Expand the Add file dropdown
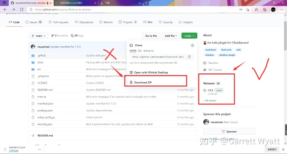 (171, 36)
